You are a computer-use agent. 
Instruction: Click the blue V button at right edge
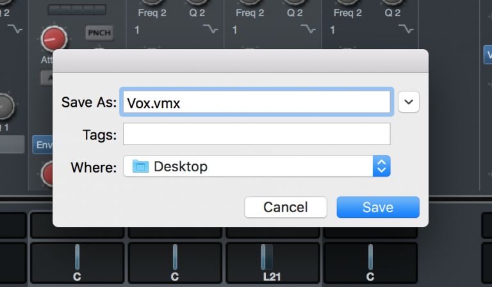click(488, 55)
